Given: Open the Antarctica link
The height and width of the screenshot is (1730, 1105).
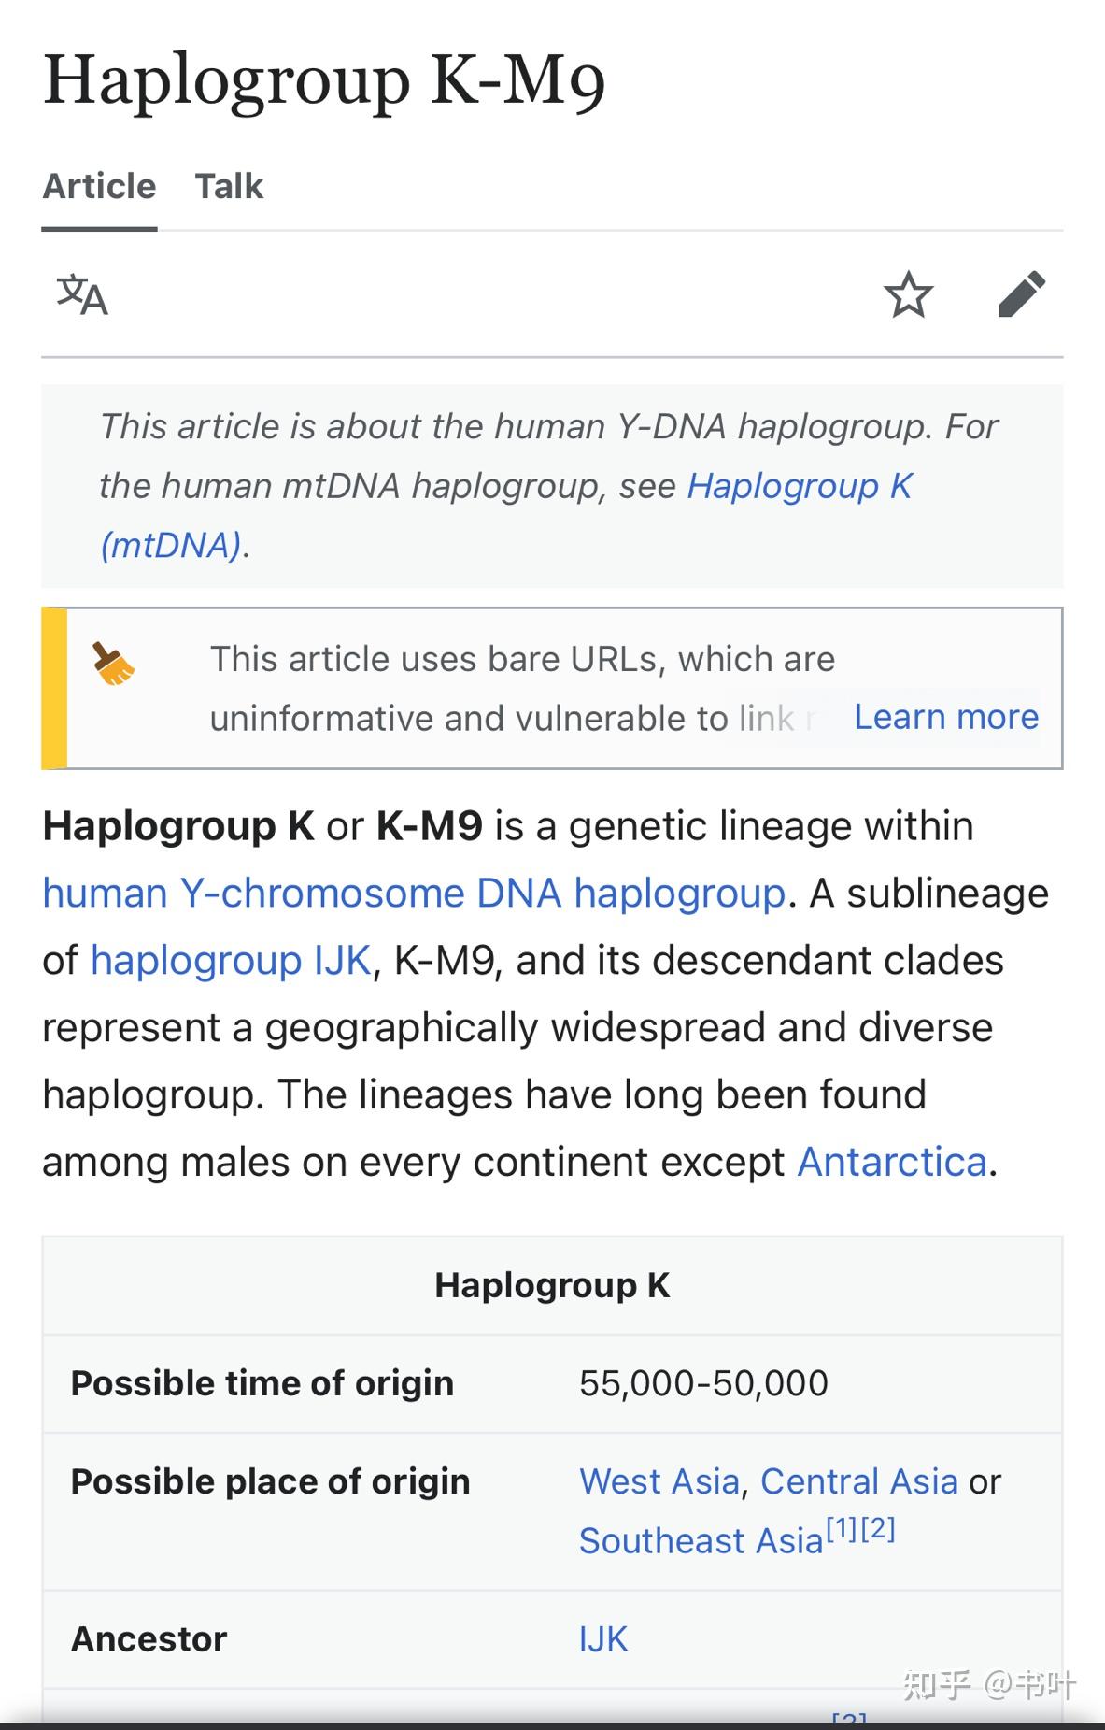Looking at the screenshot, I should pyautogui.click(x=891, y=1163).
